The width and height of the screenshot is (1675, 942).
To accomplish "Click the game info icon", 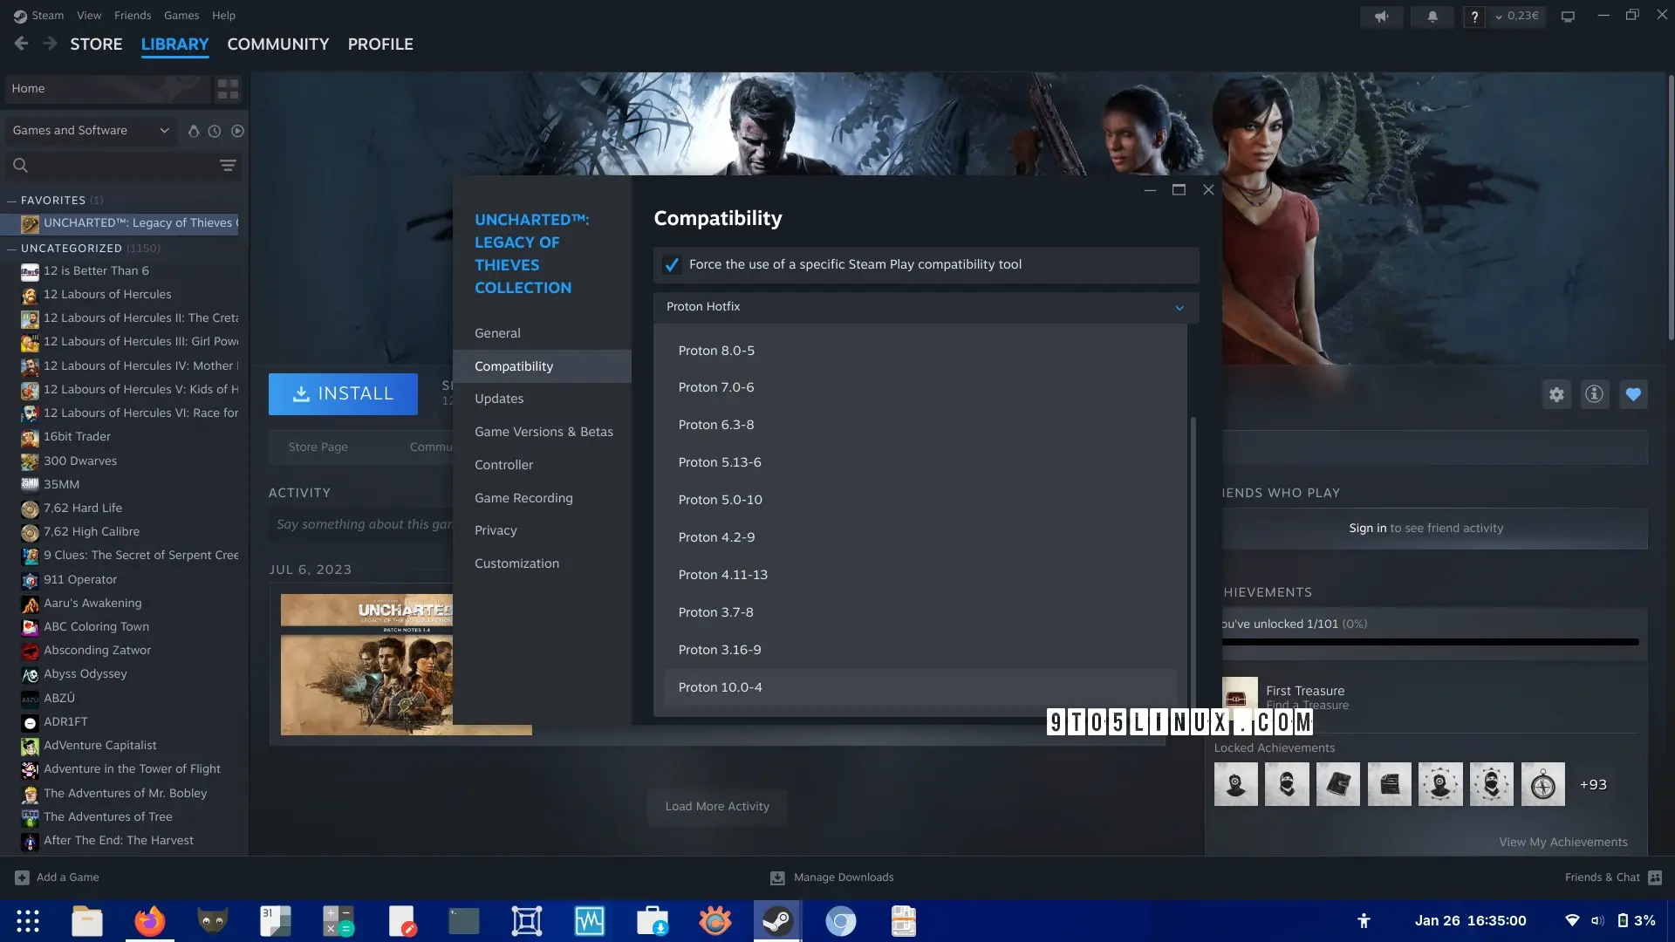I will (x=1594, y=394).
